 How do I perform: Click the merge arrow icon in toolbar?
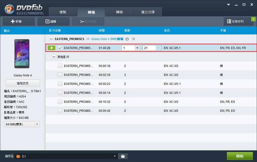pos(82,21)
